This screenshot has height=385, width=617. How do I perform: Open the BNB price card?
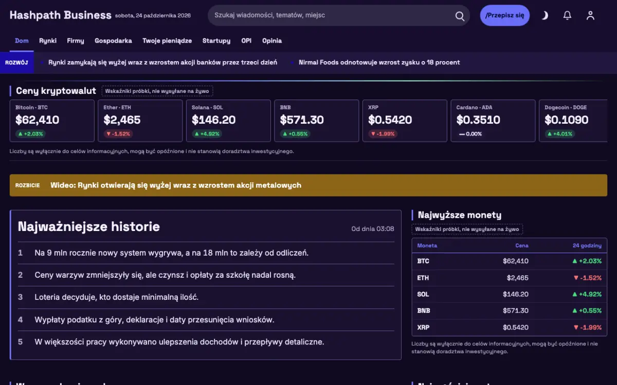pos(317,121)
